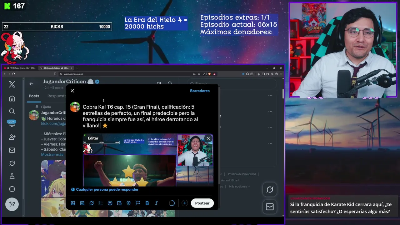This screenshot has height=225, width=400.
Task: Navigate back in browser toolbar
Action: click(5, 74)
